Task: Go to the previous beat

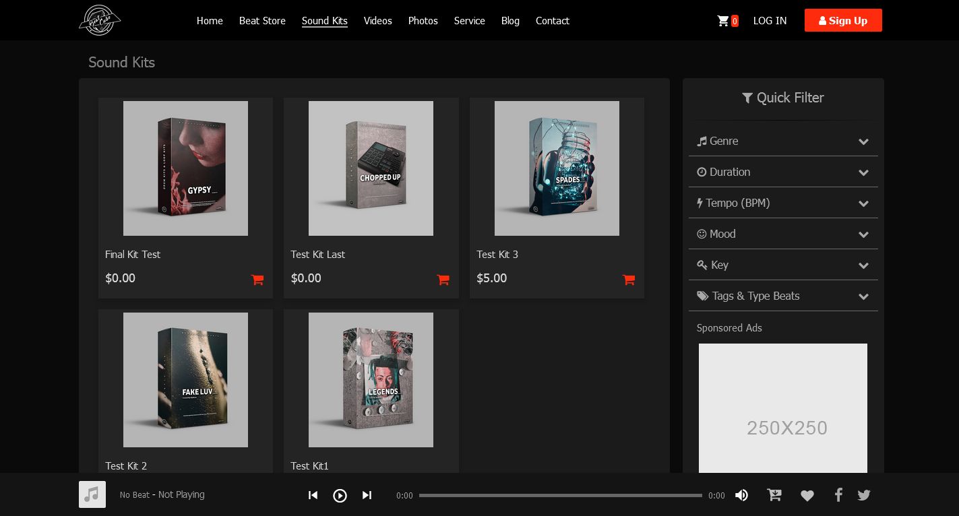Action: [x=313, y=495]
